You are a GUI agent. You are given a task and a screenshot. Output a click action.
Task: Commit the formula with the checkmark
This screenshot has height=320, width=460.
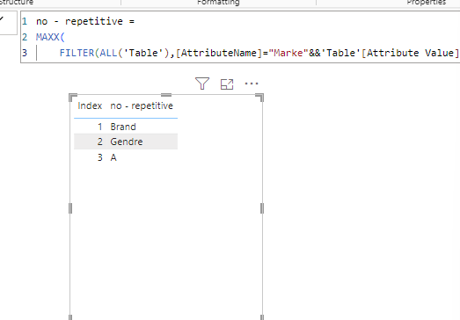[x=2, y=19]
